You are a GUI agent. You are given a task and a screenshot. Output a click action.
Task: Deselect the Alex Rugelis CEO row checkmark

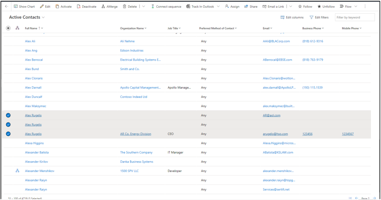(x=8, y=134)
